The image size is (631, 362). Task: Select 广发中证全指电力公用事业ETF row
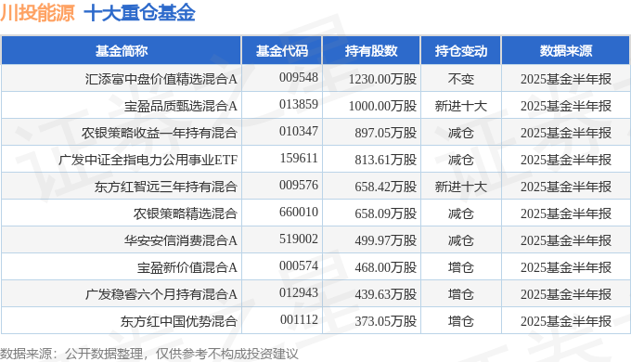pos(315,160)
